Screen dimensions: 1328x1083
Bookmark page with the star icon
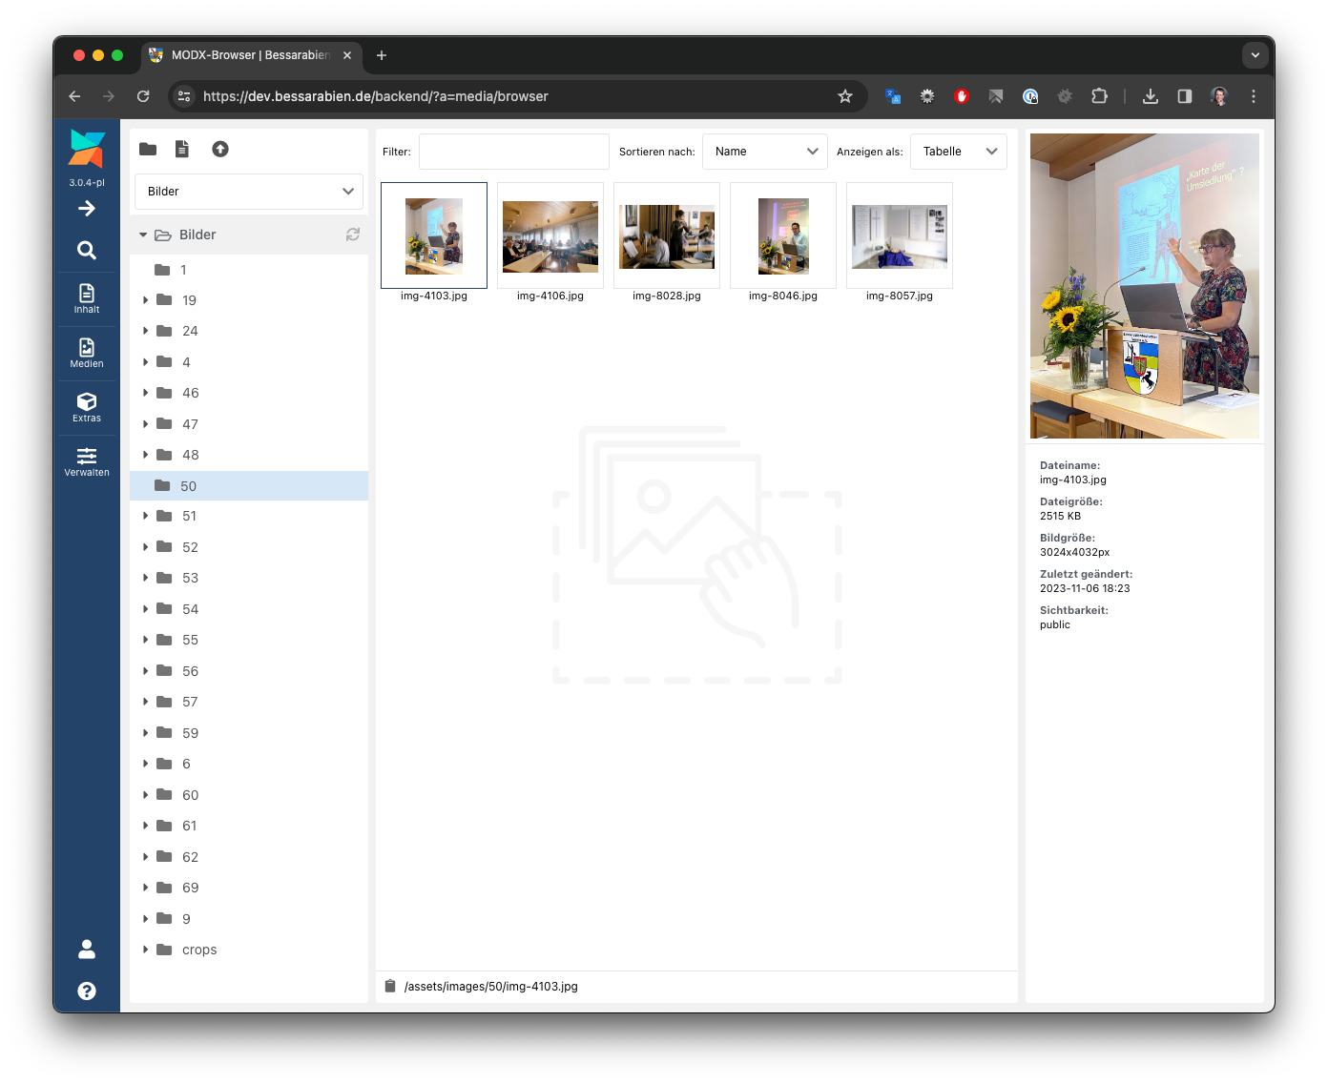844,96
